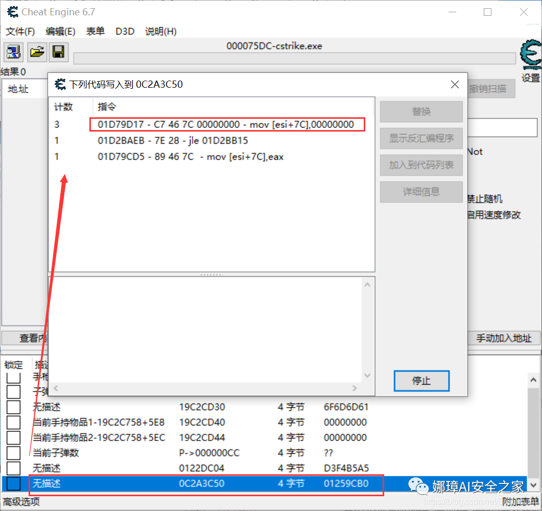The height and width of the screenshot is (511, 542).
Task: Open the 编辑(E) menu
Action: click(x=60, y=32)
